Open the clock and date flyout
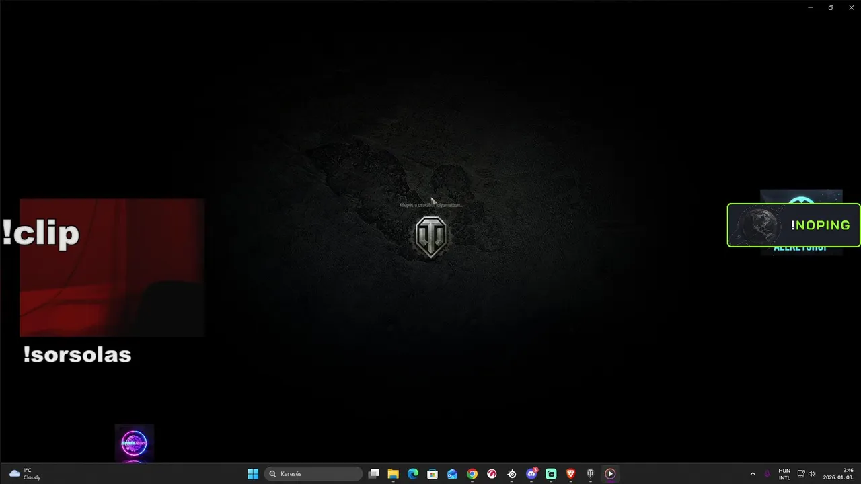861x484 pixels. [x=838, y=474]
